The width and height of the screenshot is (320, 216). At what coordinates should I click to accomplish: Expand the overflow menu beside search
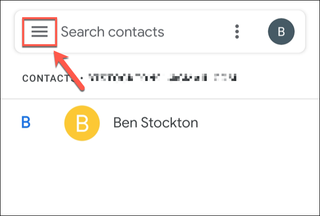(237, 32)
